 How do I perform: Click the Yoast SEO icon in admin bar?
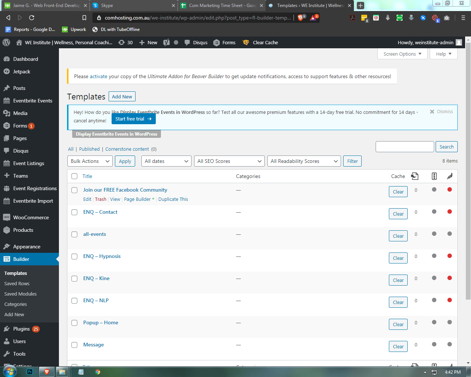pos(166,42)
